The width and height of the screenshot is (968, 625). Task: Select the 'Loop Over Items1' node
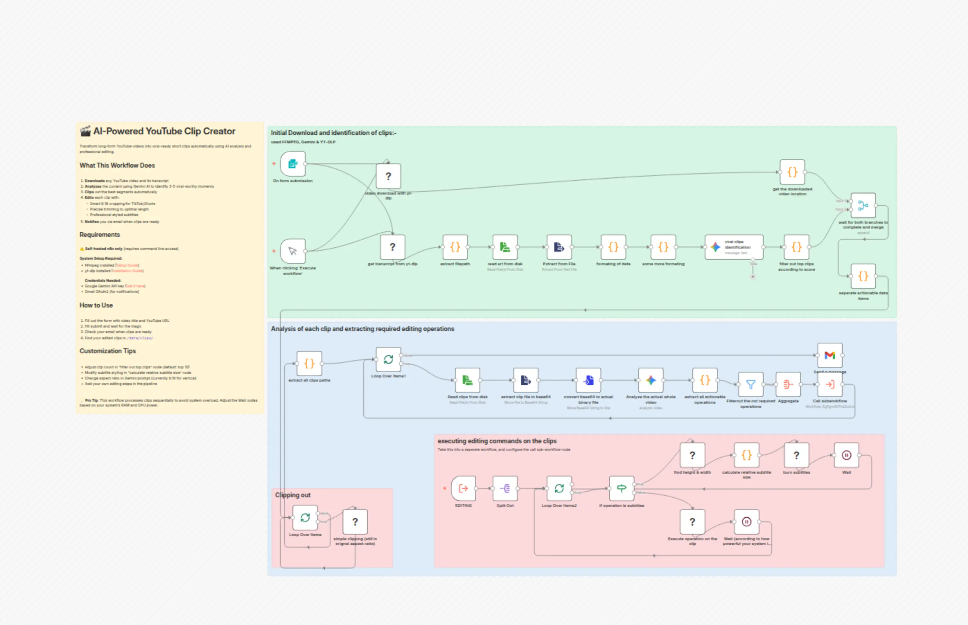click(x=388, y=359)
